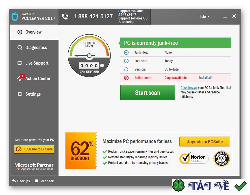Follow the Click to scan link
Image resolution: width=250 pixels, height=195 pixels.
pyautogui.click(x=189, y=87)
